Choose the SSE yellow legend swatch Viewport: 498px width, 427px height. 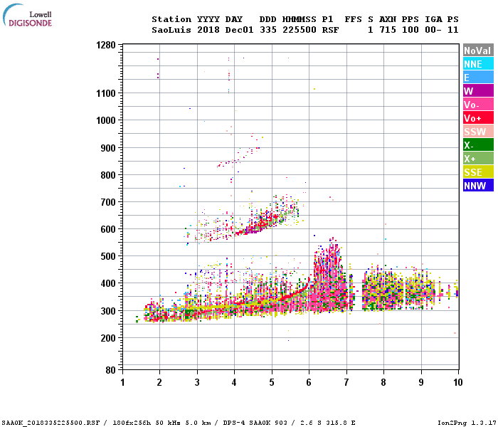click(x=478, y=172)
